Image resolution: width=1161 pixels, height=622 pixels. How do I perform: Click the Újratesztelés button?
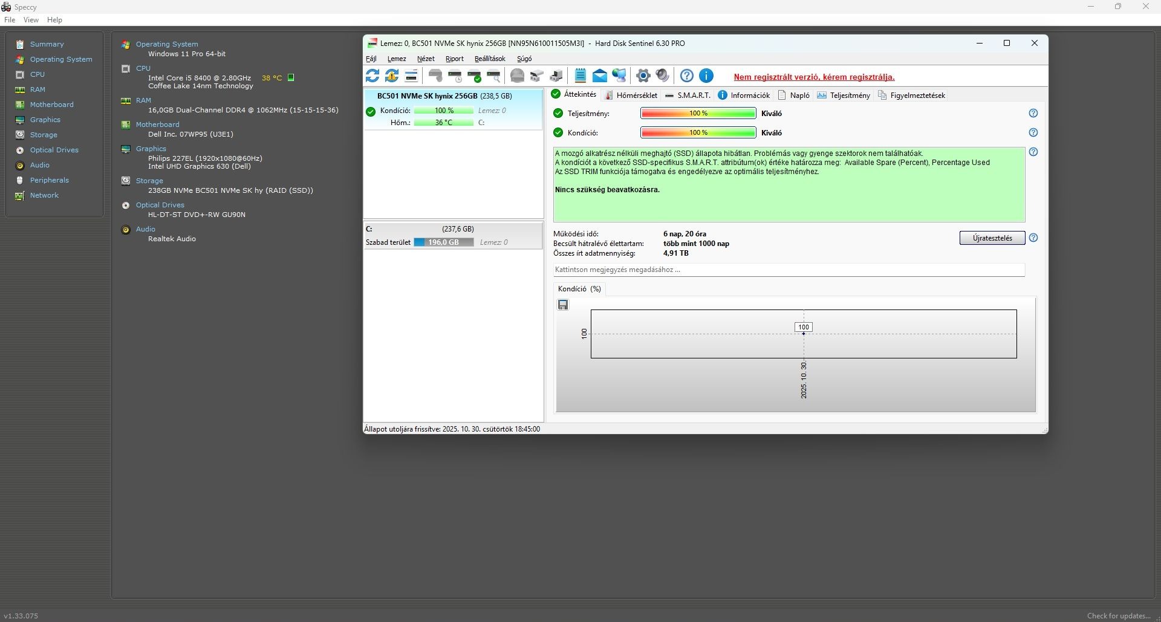[992, 238]
